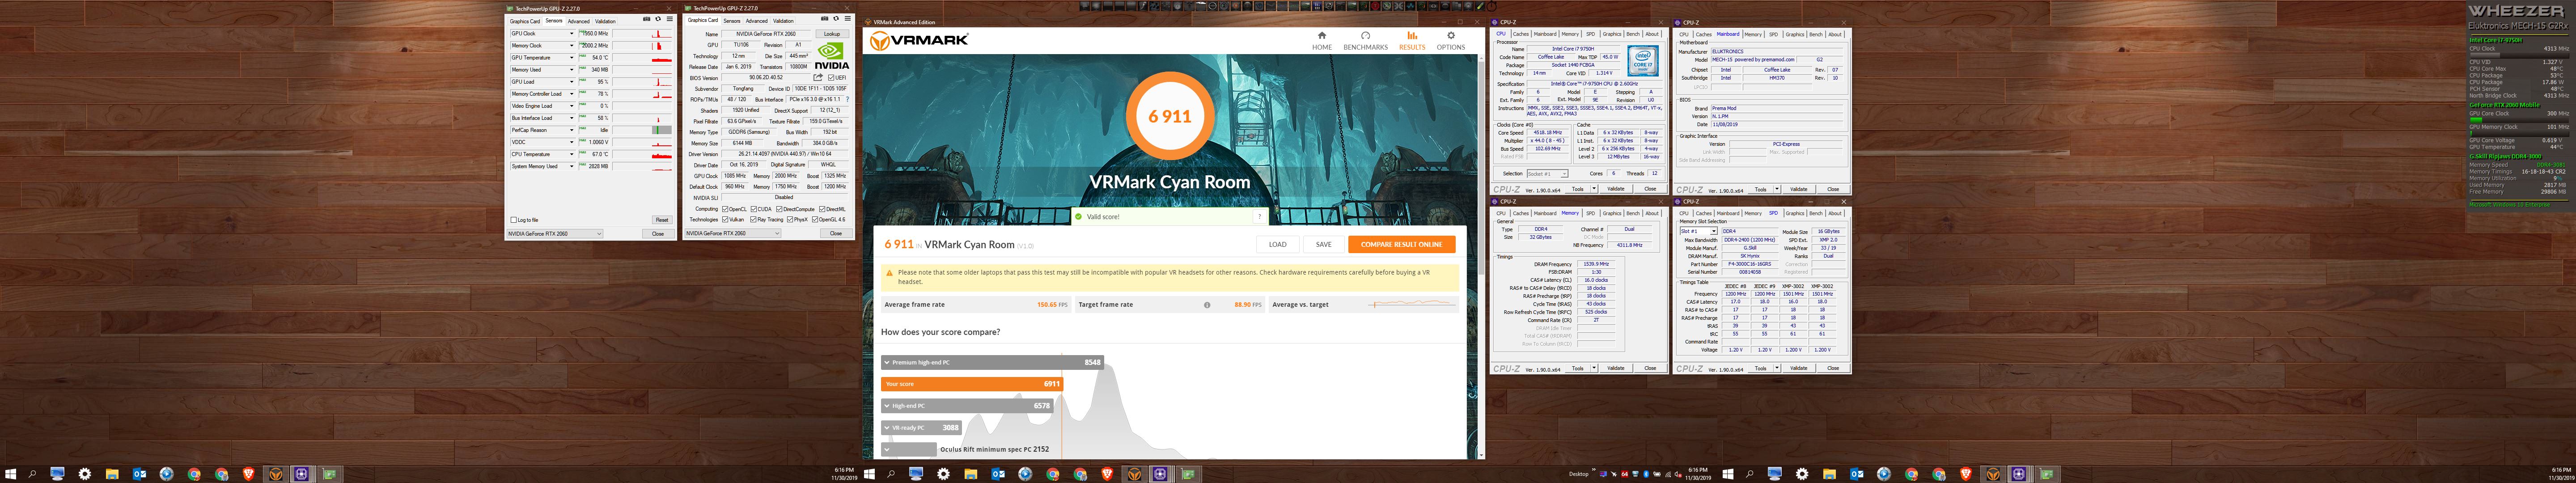Screen dimensions: 2576x483
Task: Open Brave browser on the leftmost taskbar
Action: [x=249, y=473]
